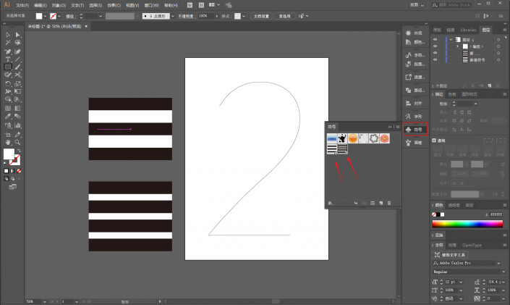This screenshot has height=305, width=510.
Task: Select the Rectangle tool in toolbar
Action: [x=8, y=67]
